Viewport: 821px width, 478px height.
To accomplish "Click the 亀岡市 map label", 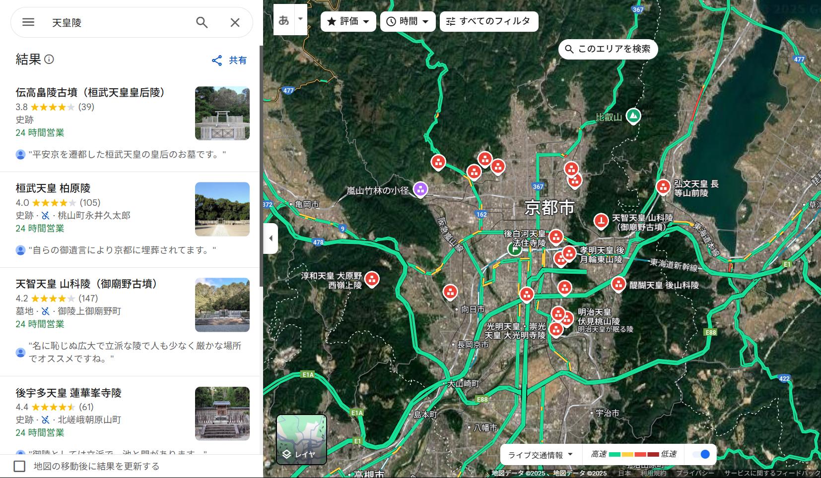I will coord(307,204).
